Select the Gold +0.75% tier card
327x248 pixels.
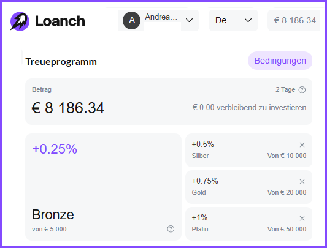[x=249, y=187]
